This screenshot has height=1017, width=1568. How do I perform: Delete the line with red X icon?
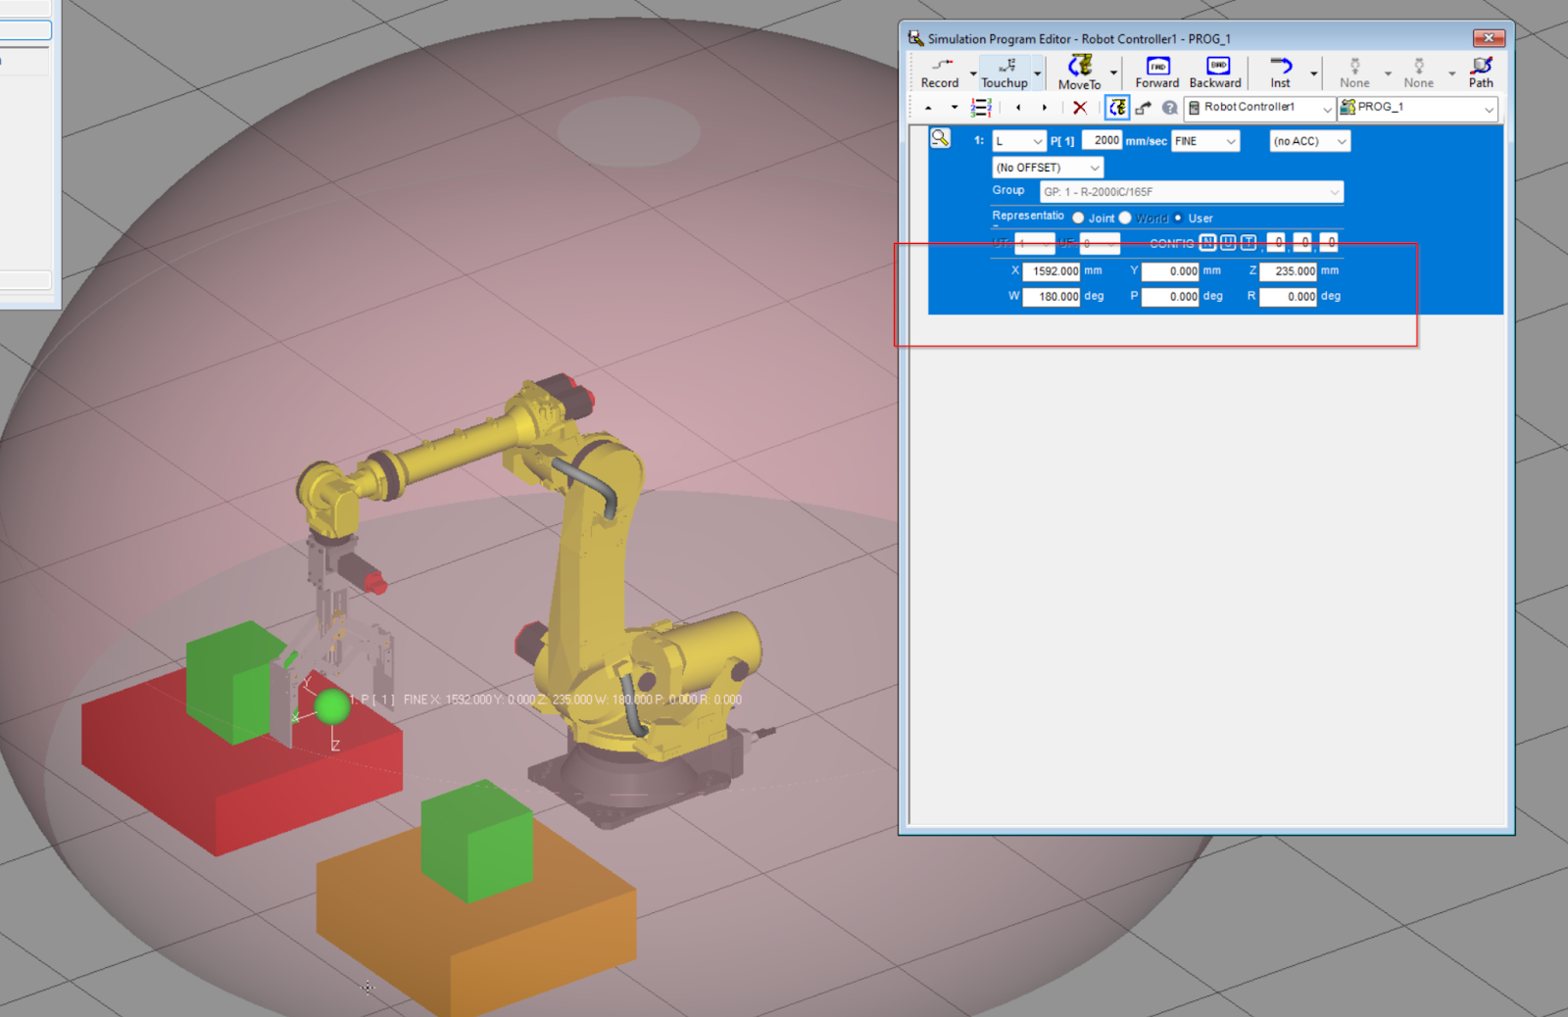1079,108
